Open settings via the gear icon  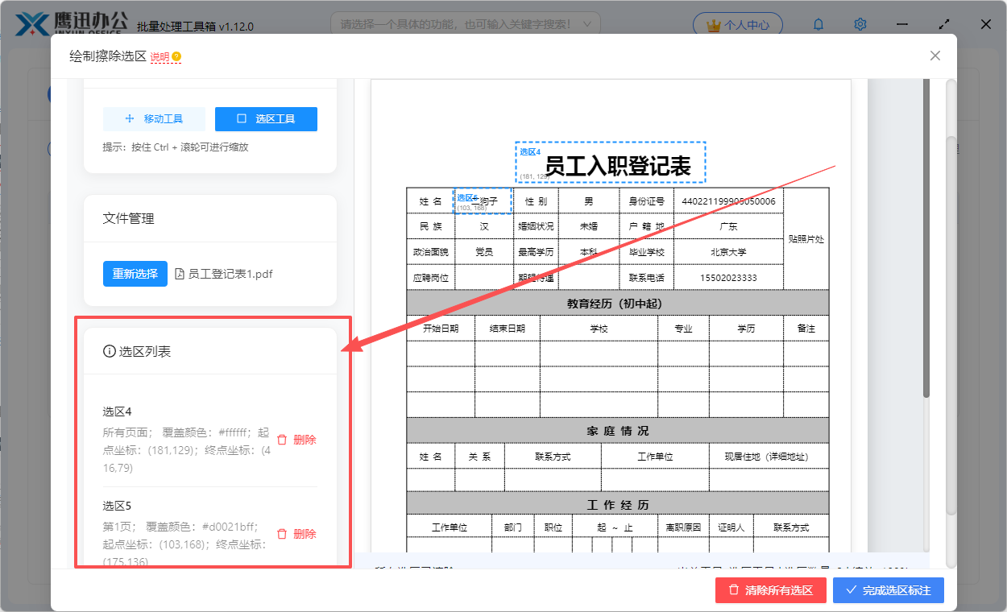pos(860,25)
